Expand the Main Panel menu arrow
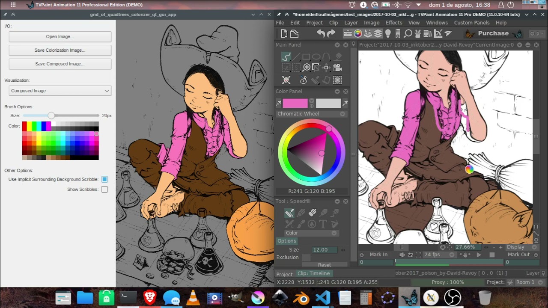This screenshot has width=548, height=308. coord(337,44)
